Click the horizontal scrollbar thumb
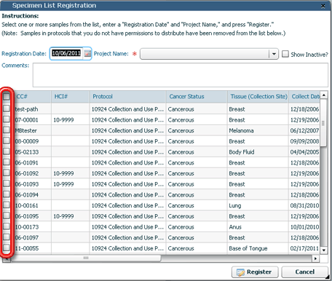The image size is (332, 281). click(x=86, y=258)
